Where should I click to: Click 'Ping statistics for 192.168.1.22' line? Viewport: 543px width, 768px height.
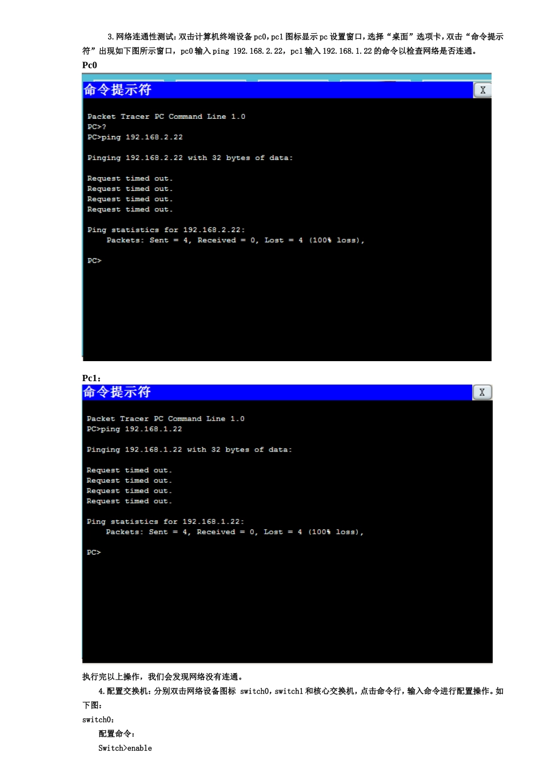pos(166,522)
